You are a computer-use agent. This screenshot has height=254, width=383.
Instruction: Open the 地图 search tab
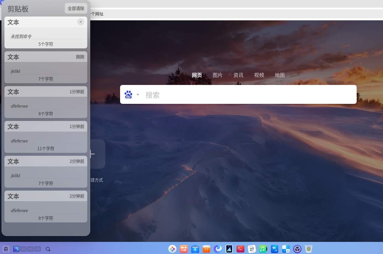tap(280, 75)
